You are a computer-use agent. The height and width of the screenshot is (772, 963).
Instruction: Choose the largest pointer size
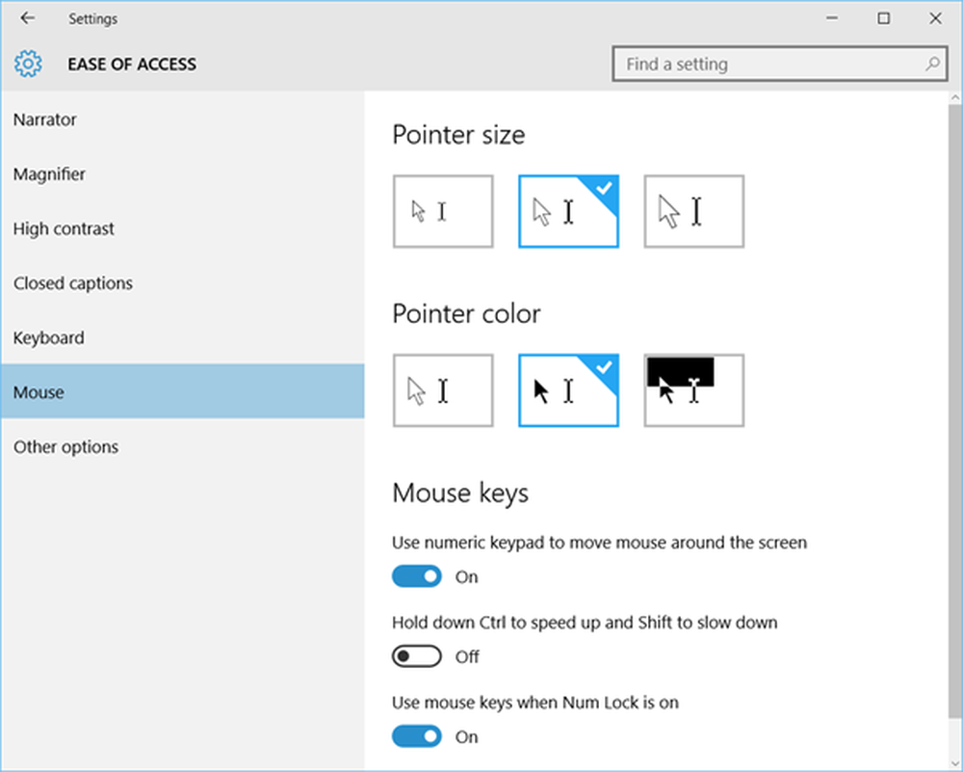(x=693, y=211)
